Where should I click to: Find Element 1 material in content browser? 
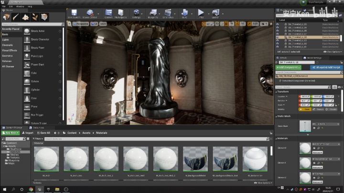point(319,163)
